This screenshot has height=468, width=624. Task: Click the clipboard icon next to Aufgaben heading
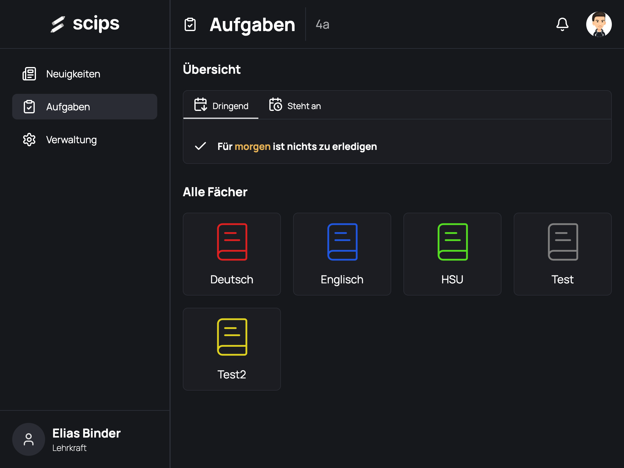pos(190,25)
